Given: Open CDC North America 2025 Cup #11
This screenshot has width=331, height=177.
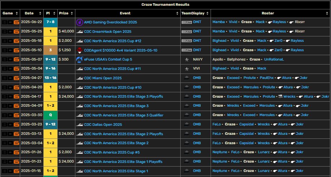Looking at the screenshot, I should (112, 68).
